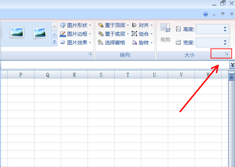Decrease the 宽度 value with the down arrow
Image resolution: width=235 pixels, height=167 pixels.
225,44
